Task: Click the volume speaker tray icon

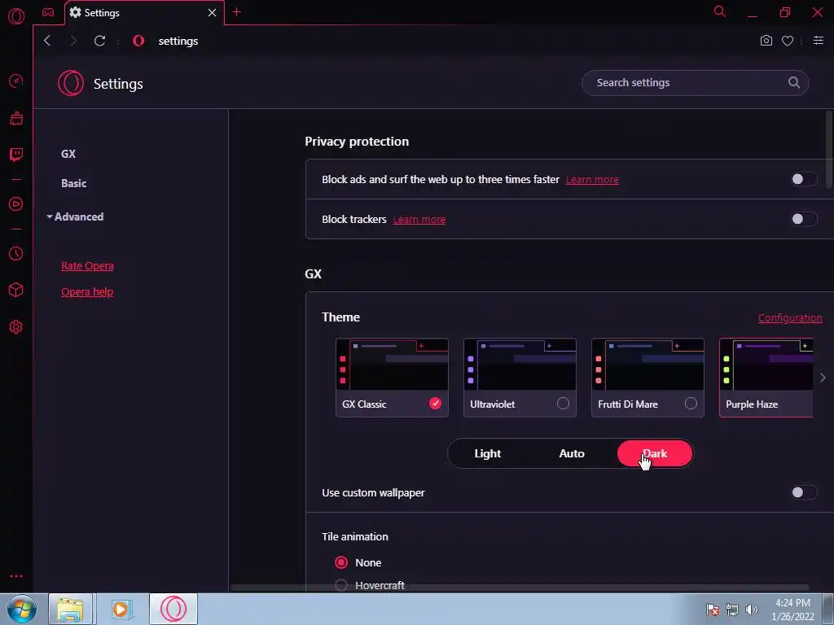Action: click(x=752, y=610)
